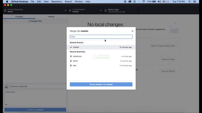This screenshot has height=113, width=202.
Task: Open the File menu
Action: pyautogui.click(x=33, y=2)
